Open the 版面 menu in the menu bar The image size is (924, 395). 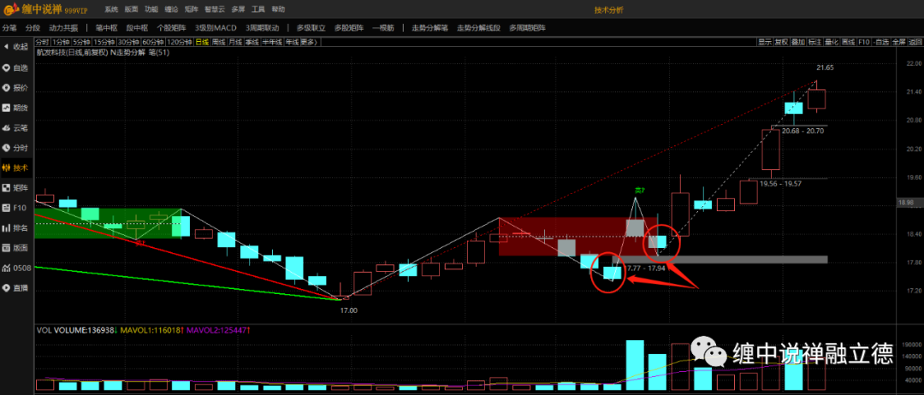click(132, 9)
